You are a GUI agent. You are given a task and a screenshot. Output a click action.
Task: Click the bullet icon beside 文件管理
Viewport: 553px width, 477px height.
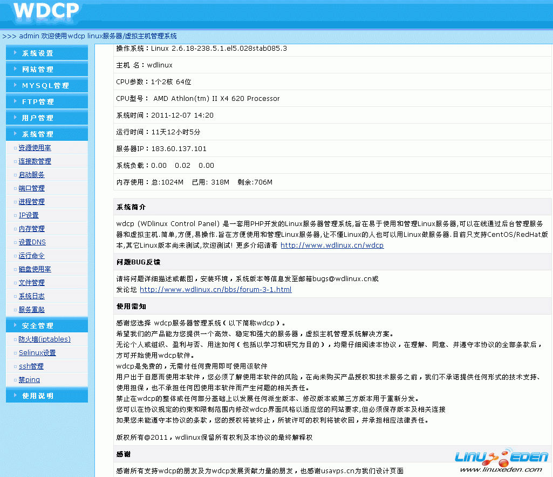(15, 282)
